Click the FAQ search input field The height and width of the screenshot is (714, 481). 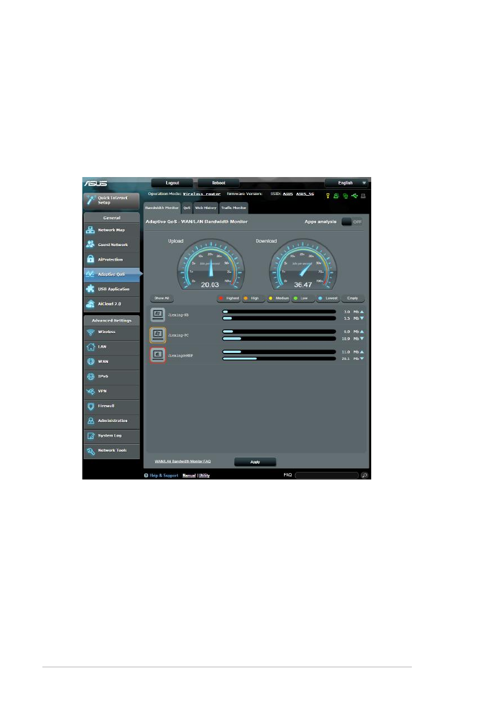(326, 475)
